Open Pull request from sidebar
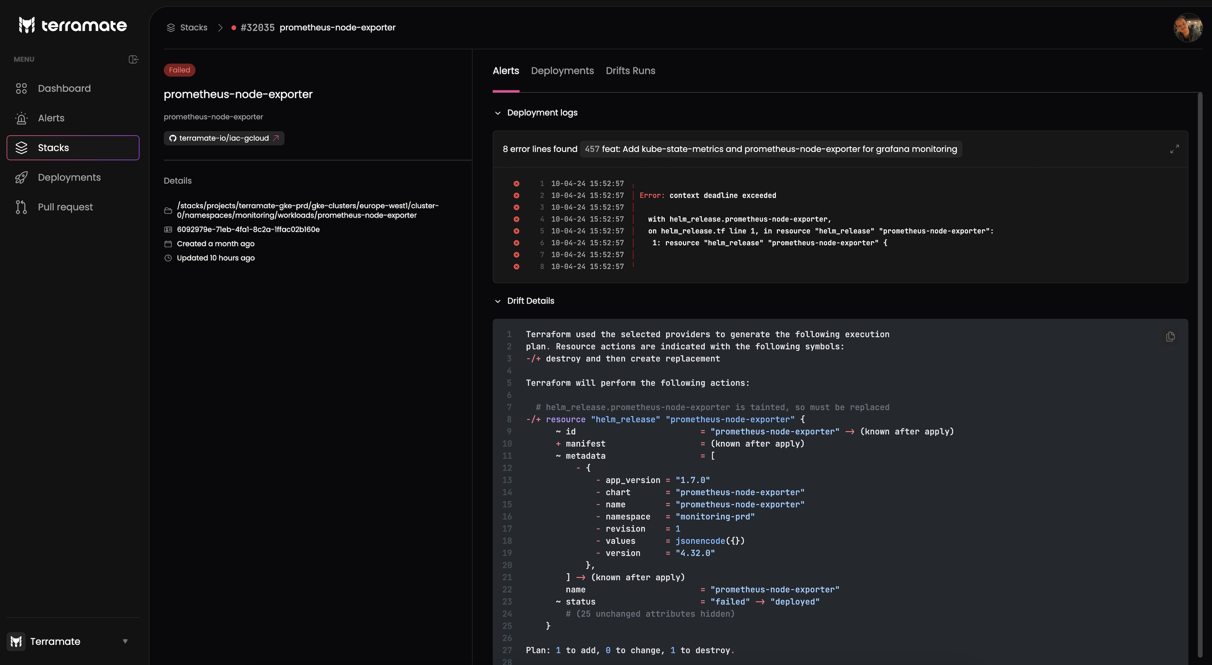Screen dimensions: 1212x665 tap(65, 207)
